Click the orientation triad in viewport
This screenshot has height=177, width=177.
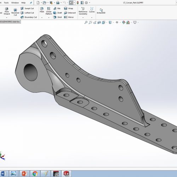(2, 156)
